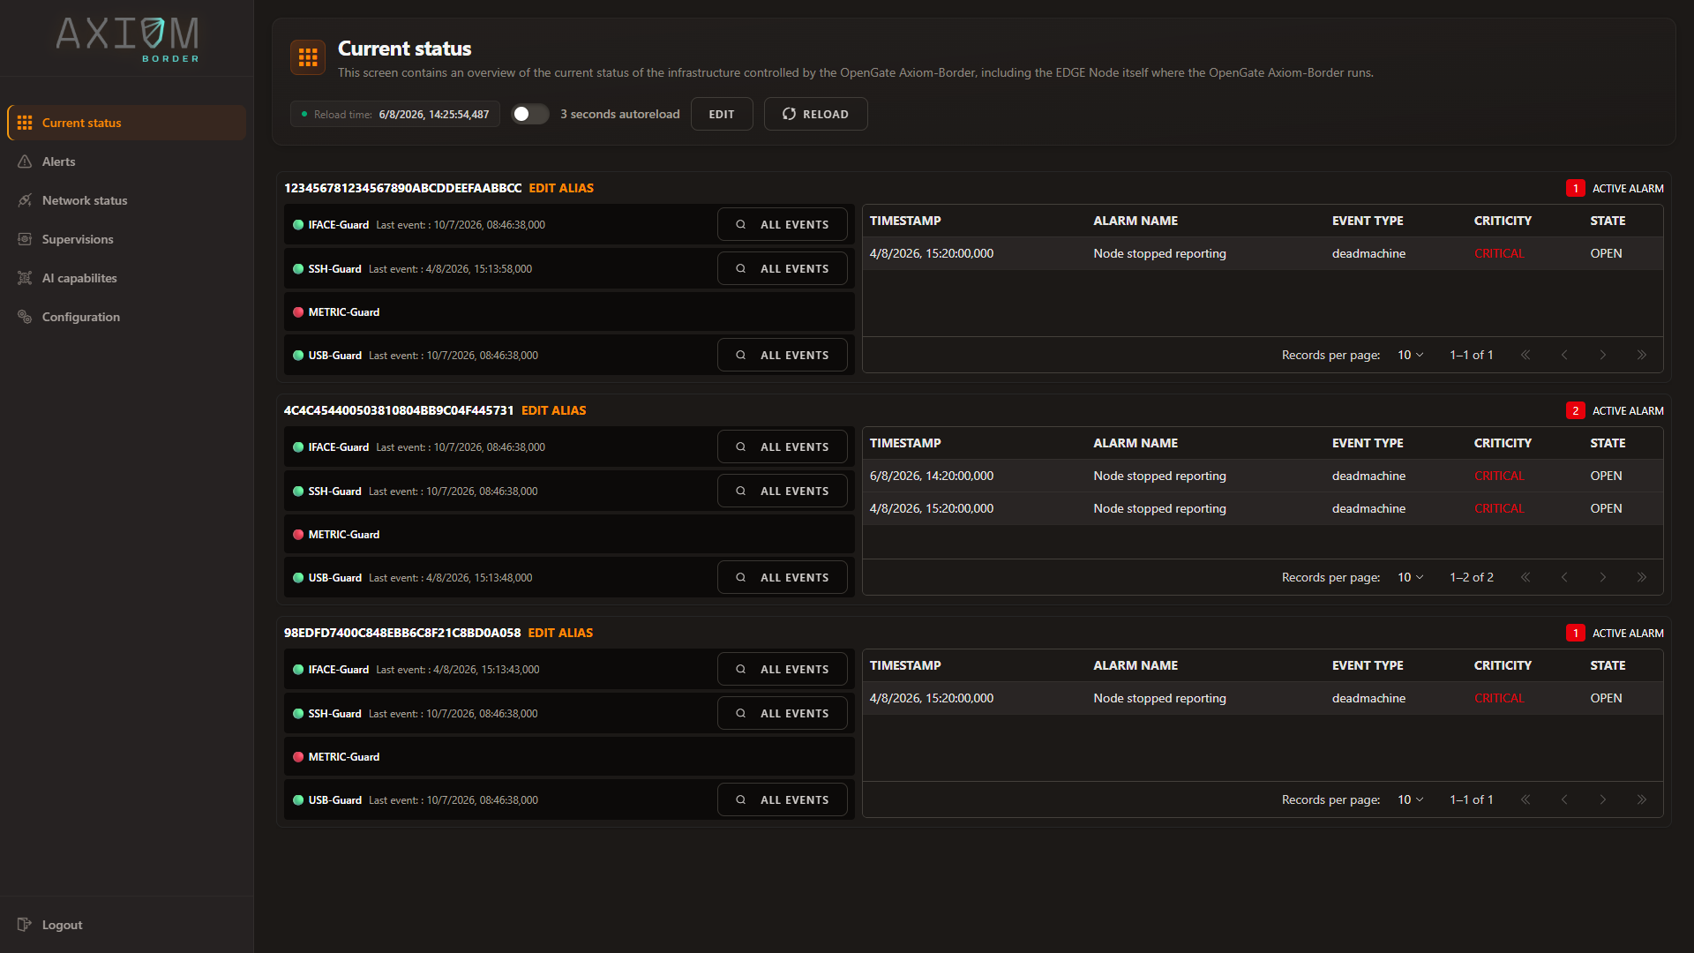Select the 6/8/2026, 14:20:00,000 alarm row
Screen dimensions: 1694x953
point(1263,476)
